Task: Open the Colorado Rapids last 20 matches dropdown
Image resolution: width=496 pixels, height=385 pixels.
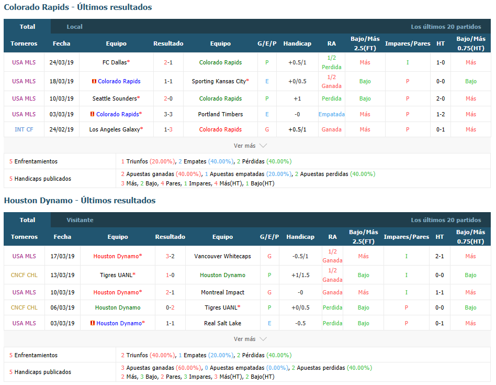Action: (446, 27)
